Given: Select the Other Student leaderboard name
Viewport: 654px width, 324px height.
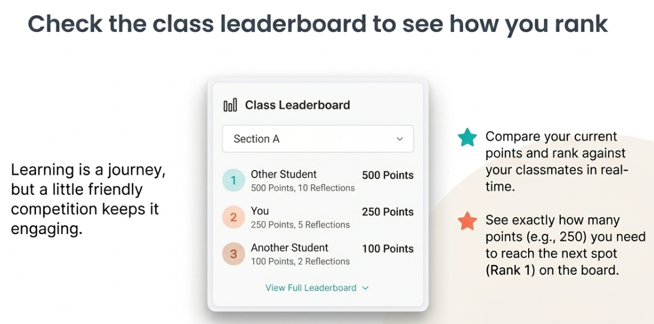Looking at the screenshot, I should [284, 174].
